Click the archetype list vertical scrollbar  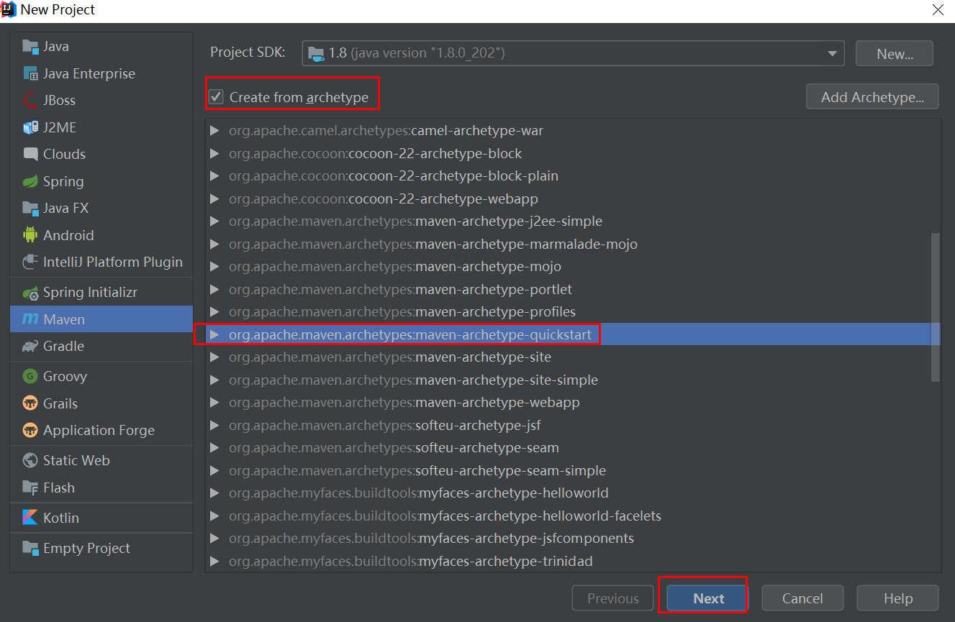(935, 307)
